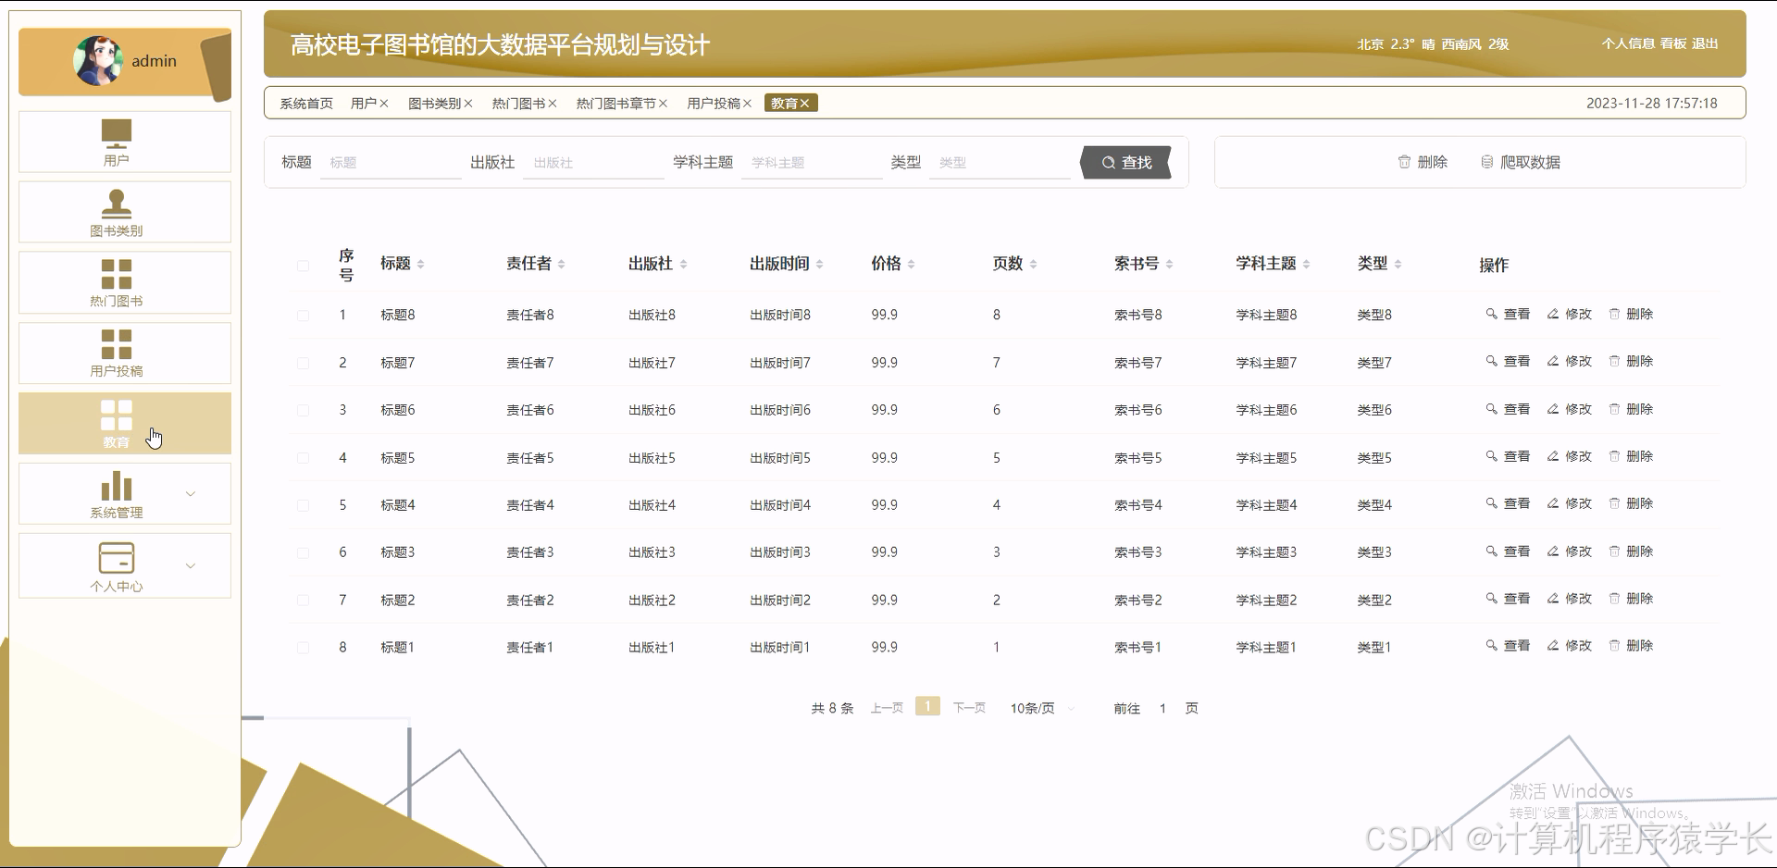
Task: Click the trash icon in toolbar 删除
Action: point(1404,162)
